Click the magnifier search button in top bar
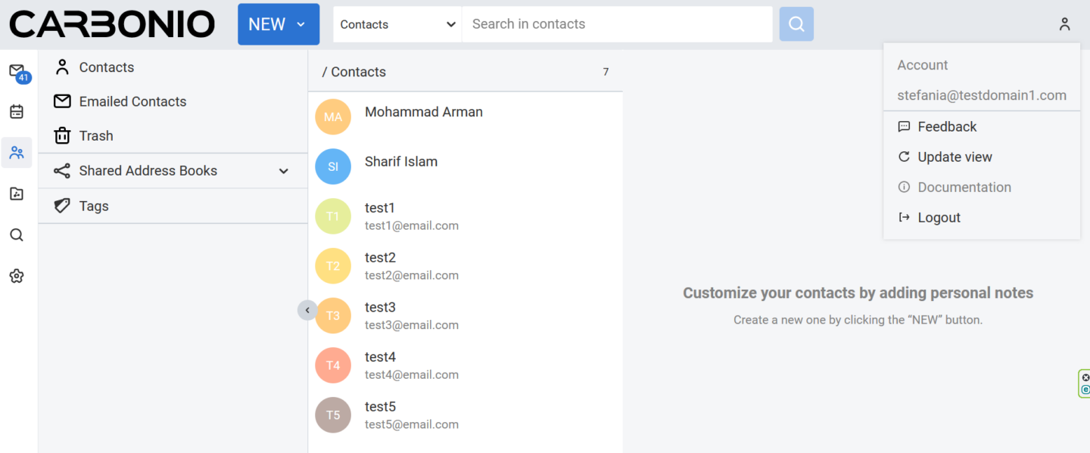Screen dimensions: 1090x453 coord(796,24)
